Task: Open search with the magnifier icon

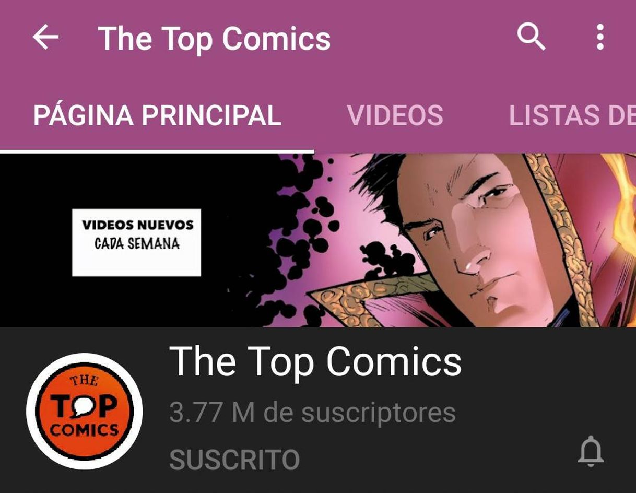Action: tap(532, 37)
